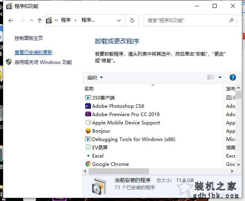
Task: Sort by the 发布 column header
Action: 230,89
